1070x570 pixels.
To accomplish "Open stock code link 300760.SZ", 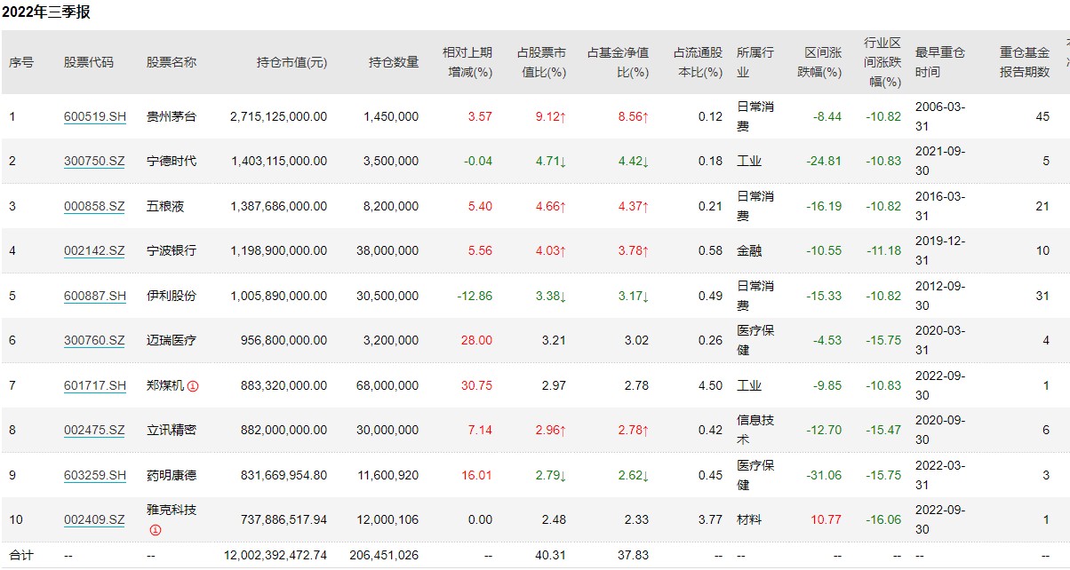I will [x=95, y=341].
